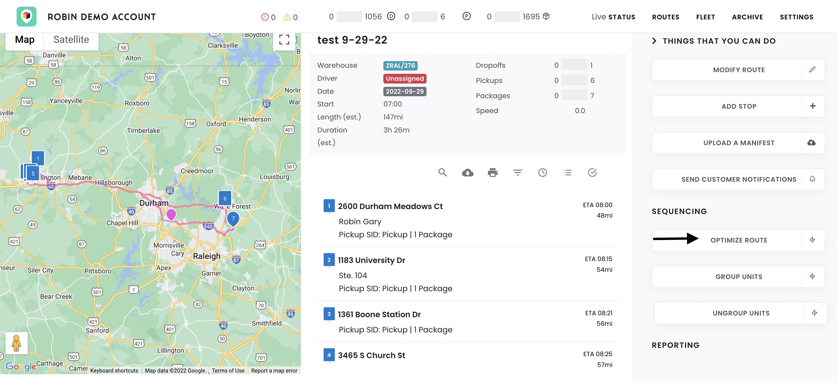Click the Optimize Route button
The height and width of the screenshot is (383, 837).
pos(738,240)
